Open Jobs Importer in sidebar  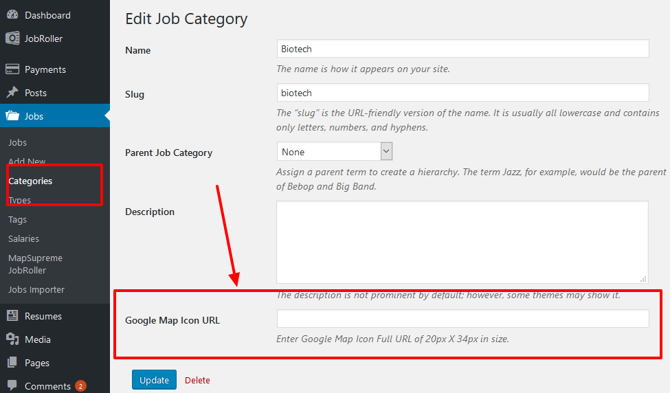[x=36, y=290]
